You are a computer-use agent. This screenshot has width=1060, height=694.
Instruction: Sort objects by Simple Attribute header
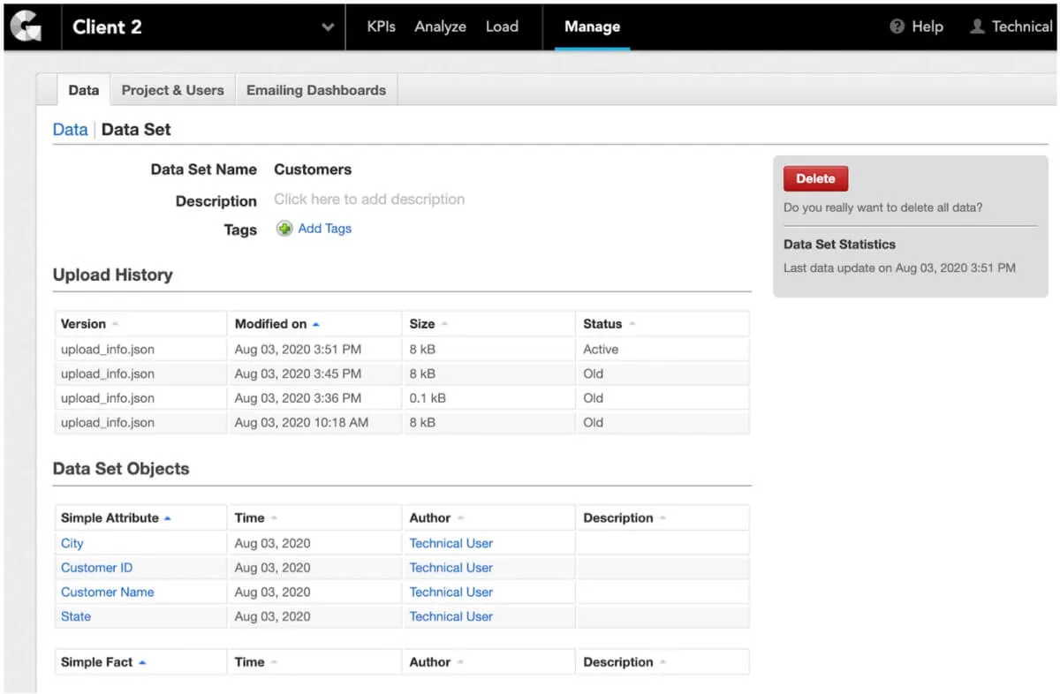tap(110, 518)
